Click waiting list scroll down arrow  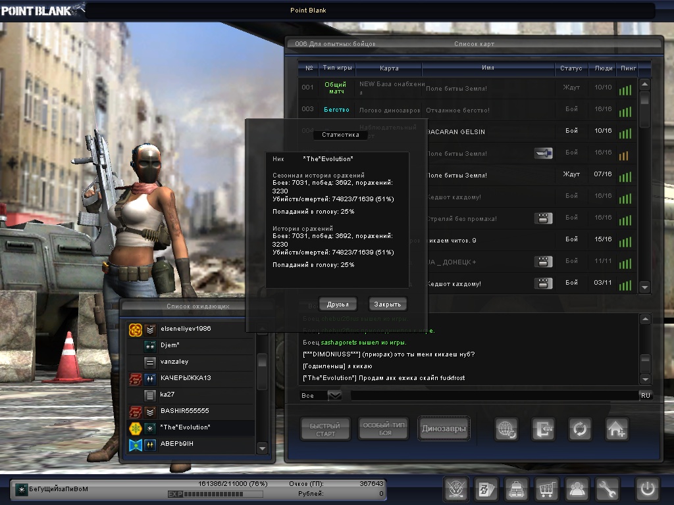click(x=262, y=448)
